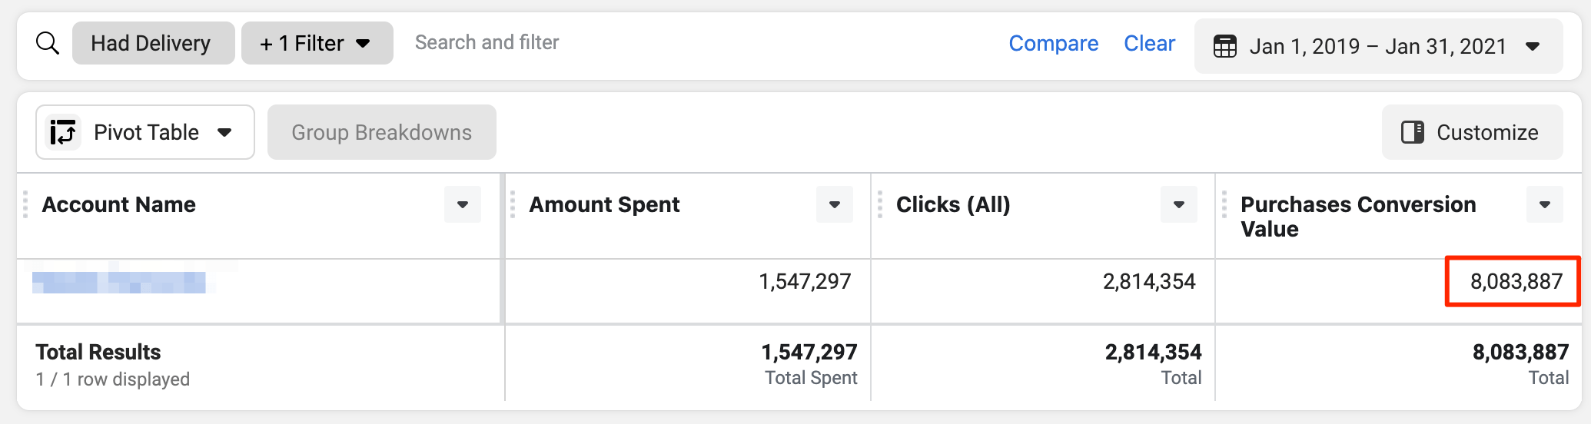1591x424 pixels.
Task: Click the search magnifier icon
Action: click(48, 43)
